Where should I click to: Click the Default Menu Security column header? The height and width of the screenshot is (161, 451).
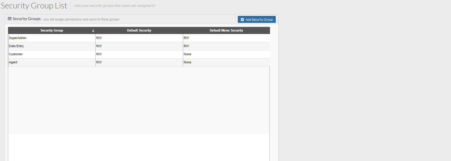point(226,31)
